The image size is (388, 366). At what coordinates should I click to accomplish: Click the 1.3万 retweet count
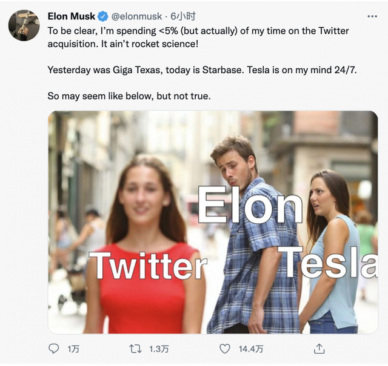pos(159,349)
